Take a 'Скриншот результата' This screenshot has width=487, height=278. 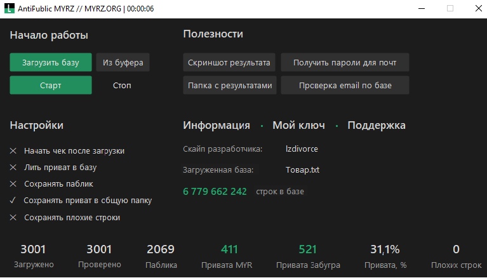coord(229,62)
